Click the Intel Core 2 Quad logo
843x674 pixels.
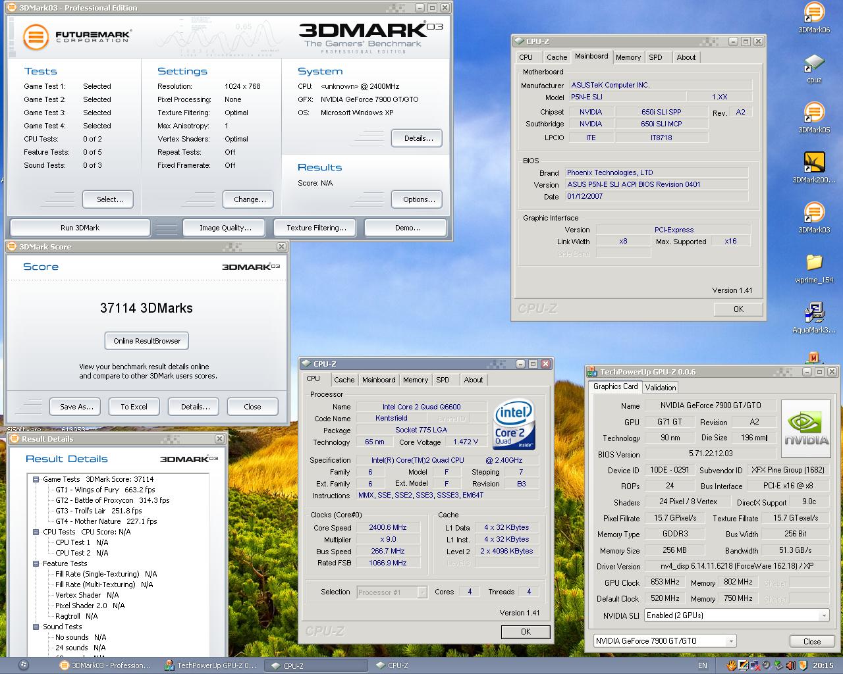tap(514, 425)
